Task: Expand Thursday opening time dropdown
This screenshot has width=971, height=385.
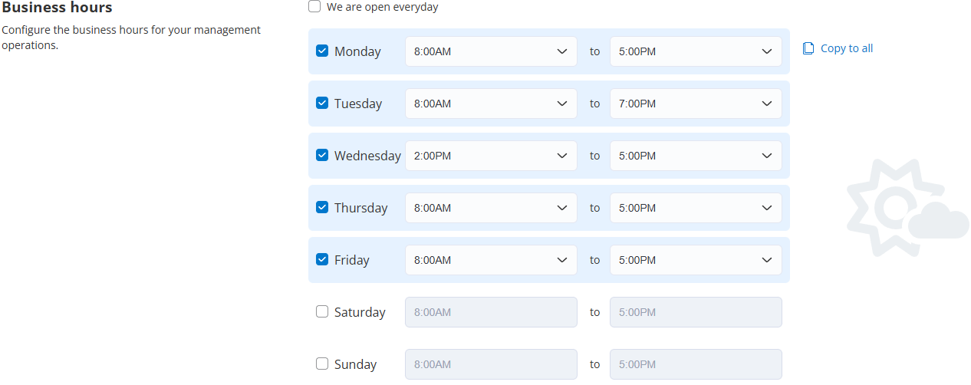Action: [x=491, y=208]
